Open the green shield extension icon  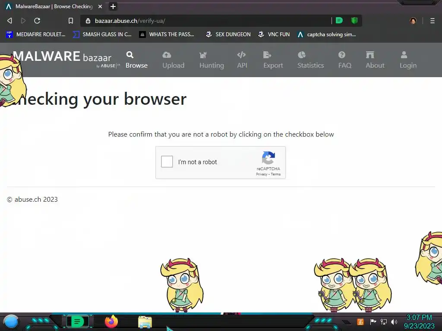[x=354, y=20]
